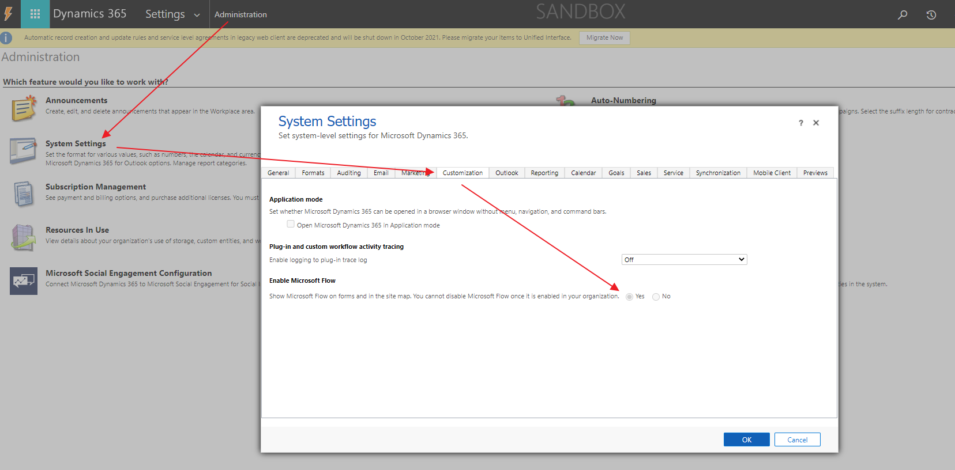The width and height of the screenshot is (955, 470).
Task: Switch to the Marketing tab
Action: [416, 173]
